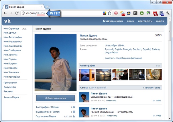Log out via выйти
This screenshot has width=173, height=122.
[x=160, y=21]
